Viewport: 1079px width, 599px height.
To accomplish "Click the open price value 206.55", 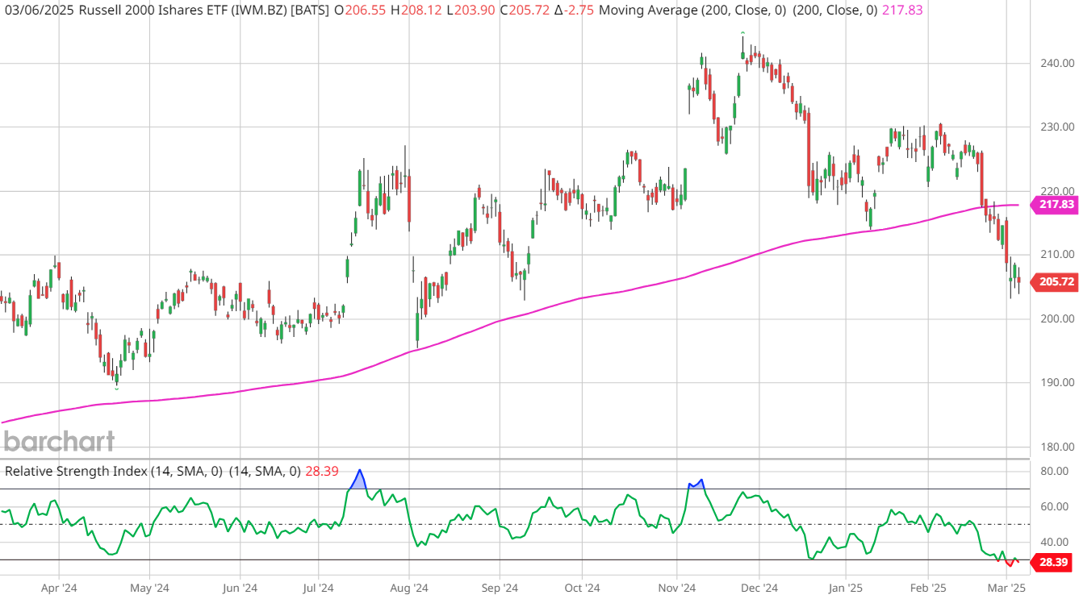I will pyautogui.click(x=366, y=10).
